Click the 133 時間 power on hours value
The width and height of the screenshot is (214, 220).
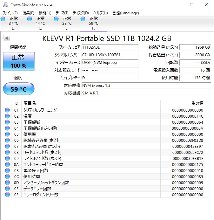pos(195,78)
